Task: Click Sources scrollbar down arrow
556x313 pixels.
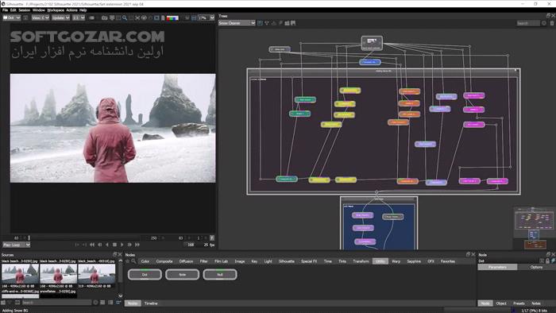Action: click(x=120, y=296)
